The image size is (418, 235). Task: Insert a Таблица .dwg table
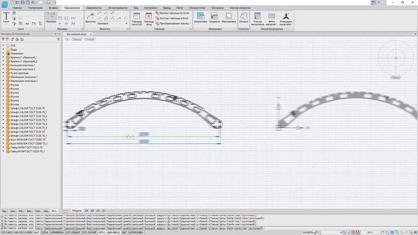point(149,19)
